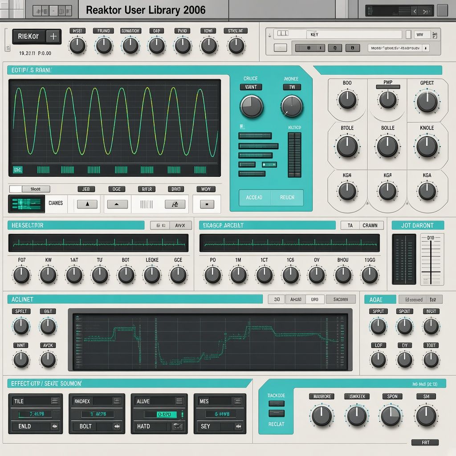Open the CRAWN selector

(x=371, y=225)
